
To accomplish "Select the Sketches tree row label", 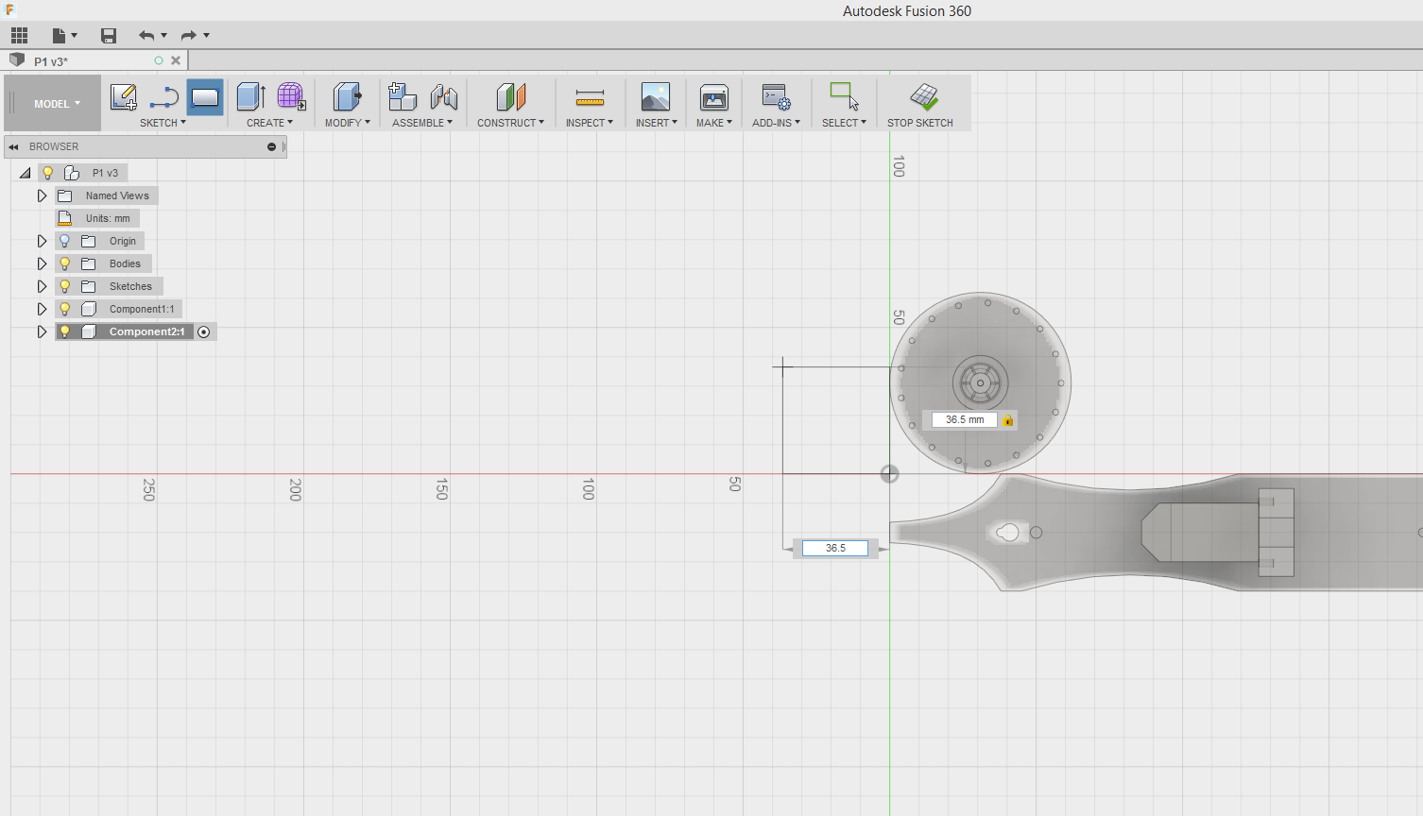I will [130, 286].
